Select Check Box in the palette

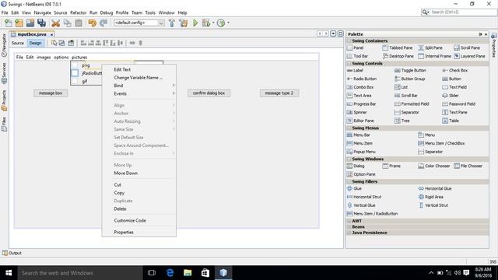pos(454,71)
